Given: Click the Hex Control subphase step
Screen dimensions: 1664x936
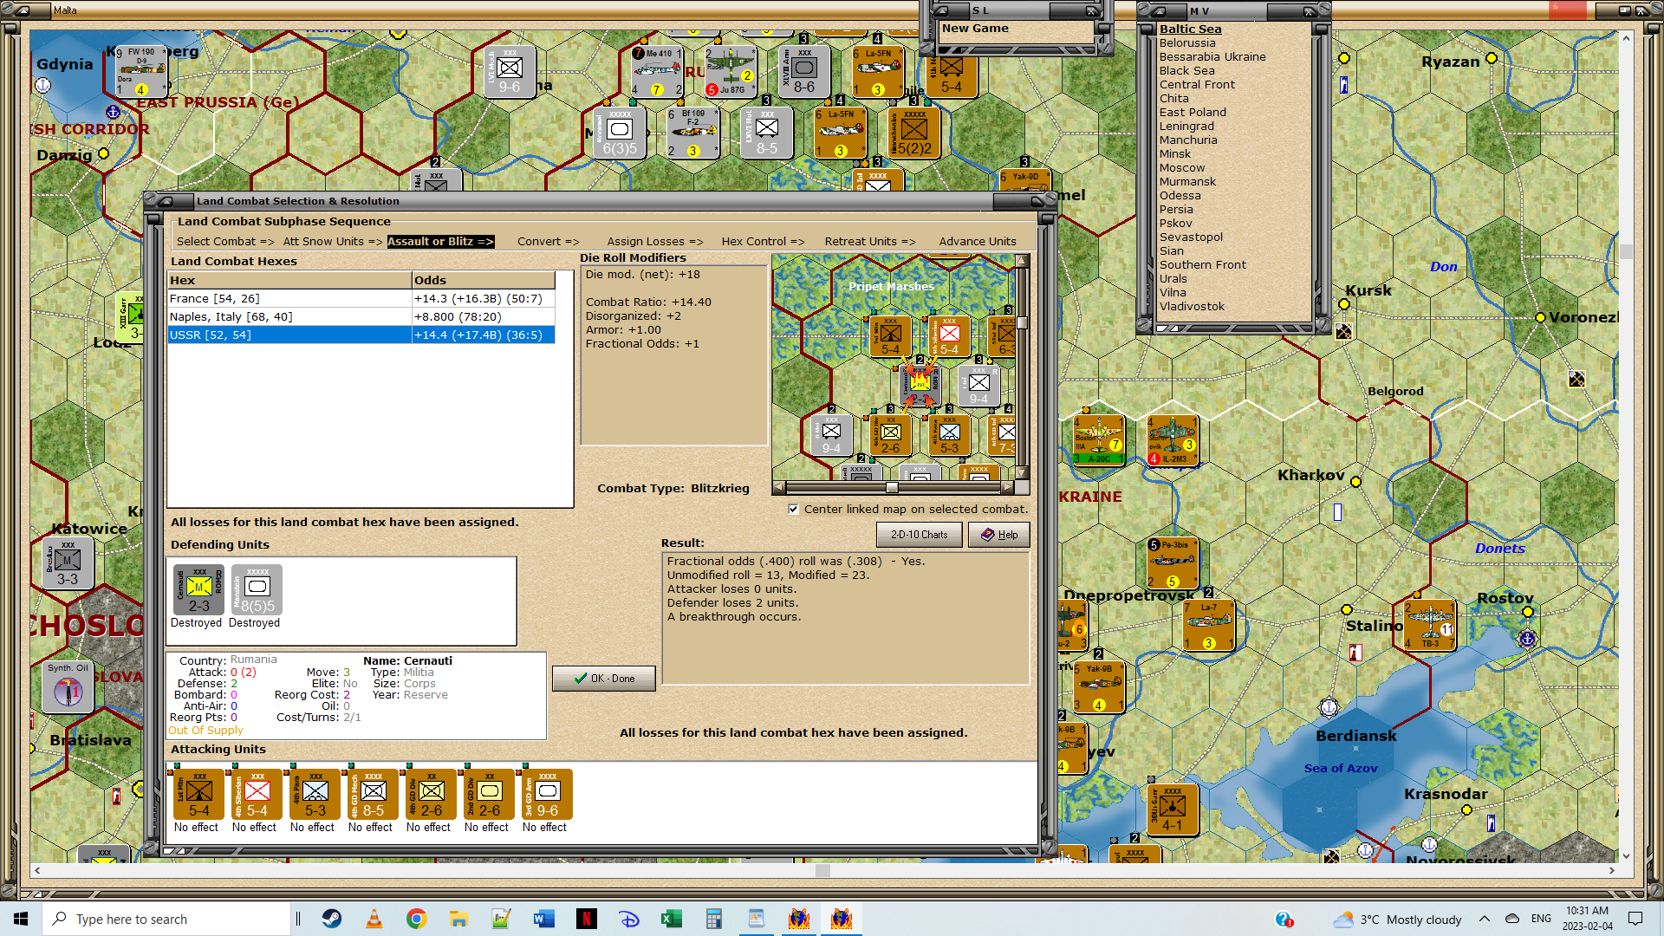Looking at the screenshot, I should tap(763, 242).
